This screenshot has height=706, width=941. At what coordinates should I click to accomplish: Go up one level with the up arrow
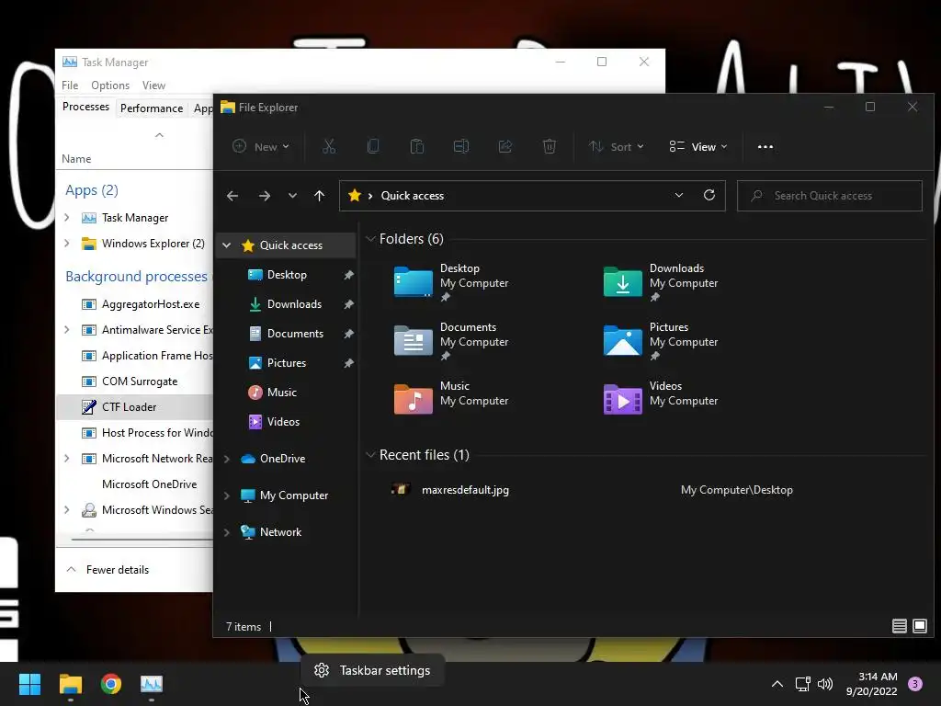[319, 196]
